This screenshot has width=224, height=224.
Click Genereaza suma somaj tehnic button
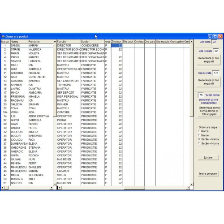tap(209, 111)
